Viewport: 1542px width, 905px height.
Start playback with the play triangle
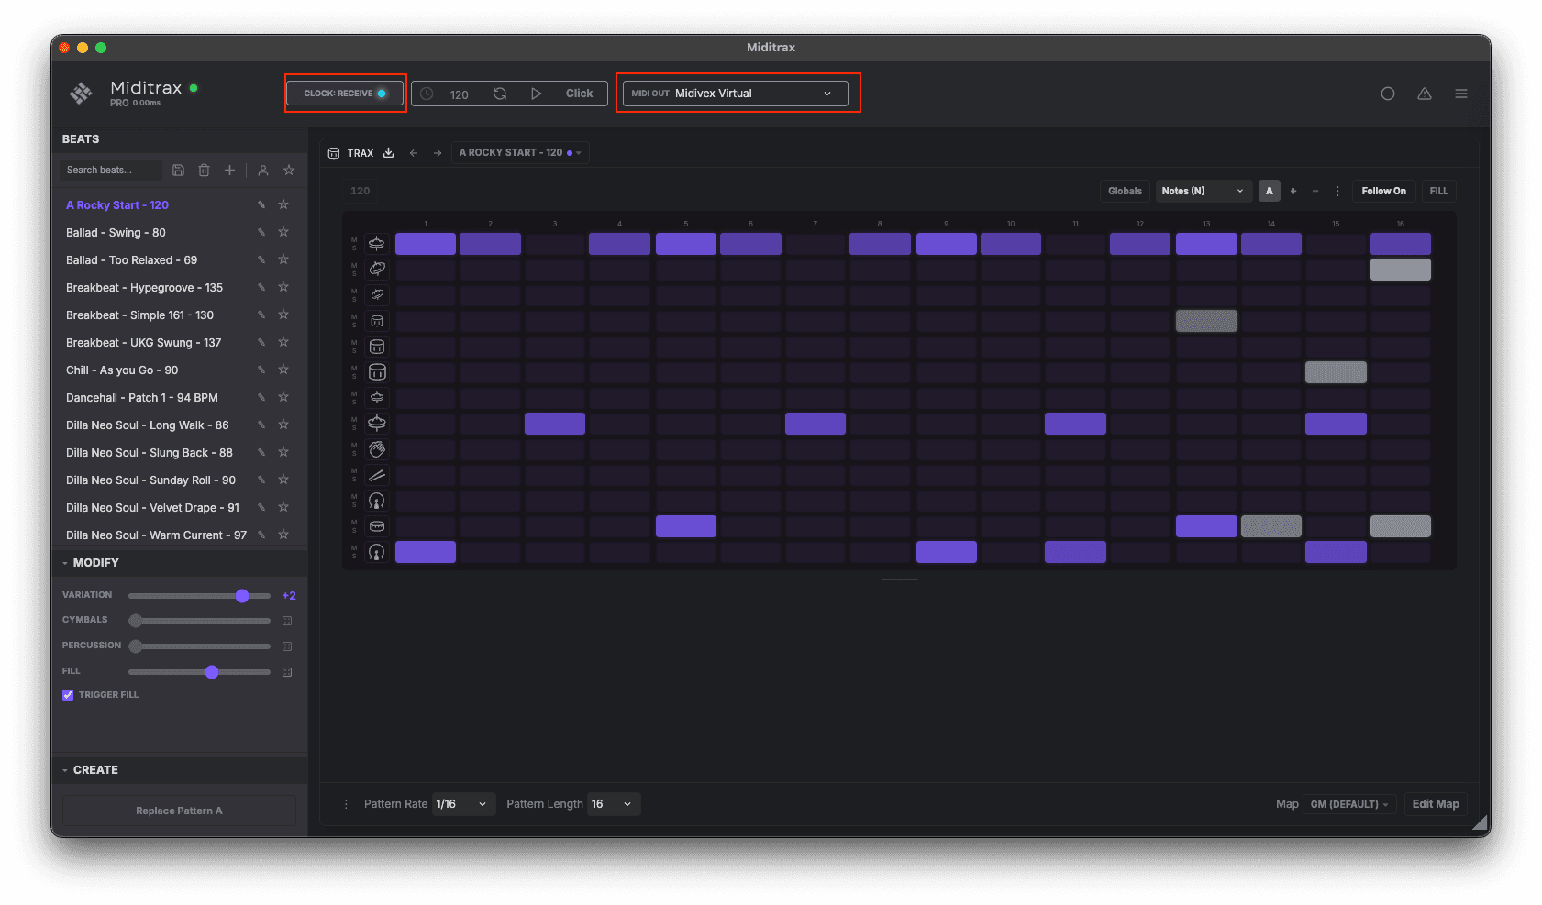pos(536,94)
